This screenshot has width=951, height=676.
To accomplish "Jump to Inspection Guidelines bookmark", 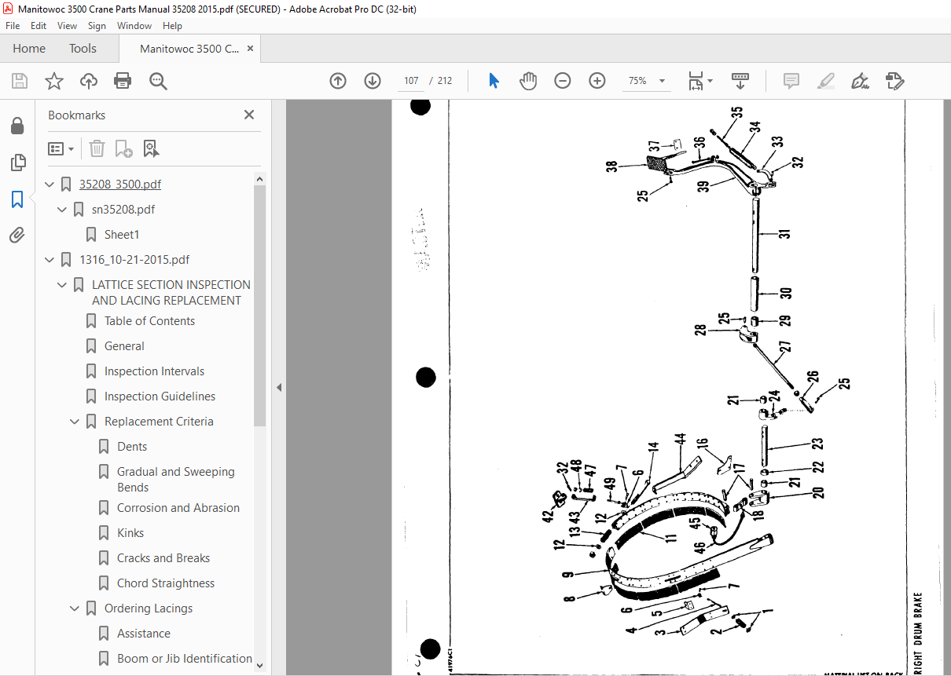I will (160, 396).
